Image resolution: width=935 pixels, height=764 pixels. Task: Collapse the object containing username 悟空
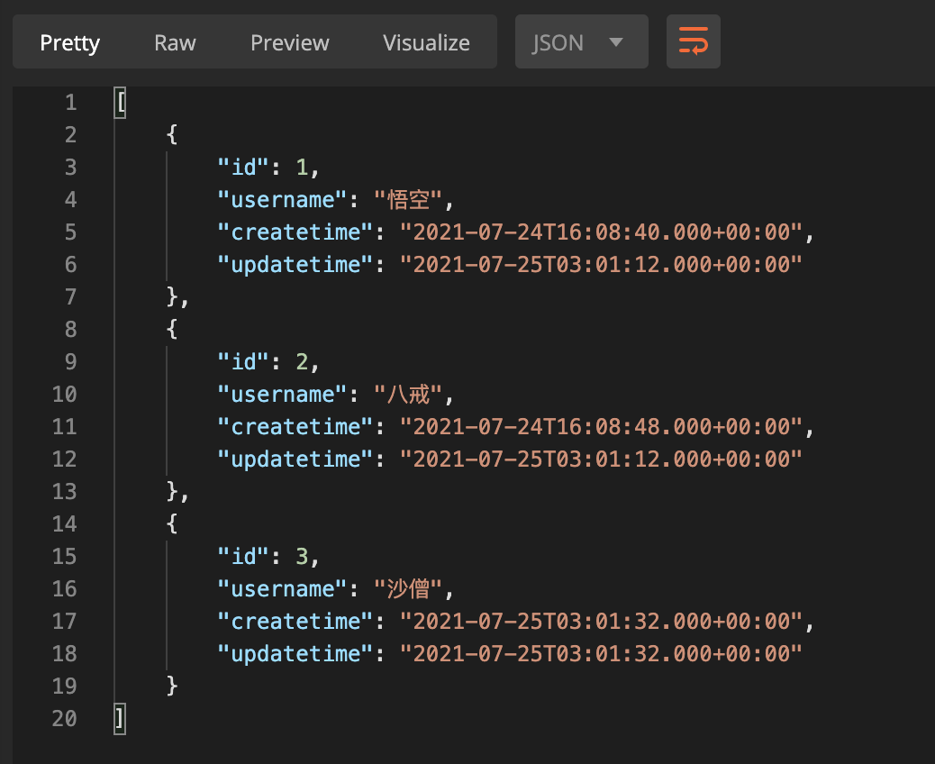pos(171,134)
